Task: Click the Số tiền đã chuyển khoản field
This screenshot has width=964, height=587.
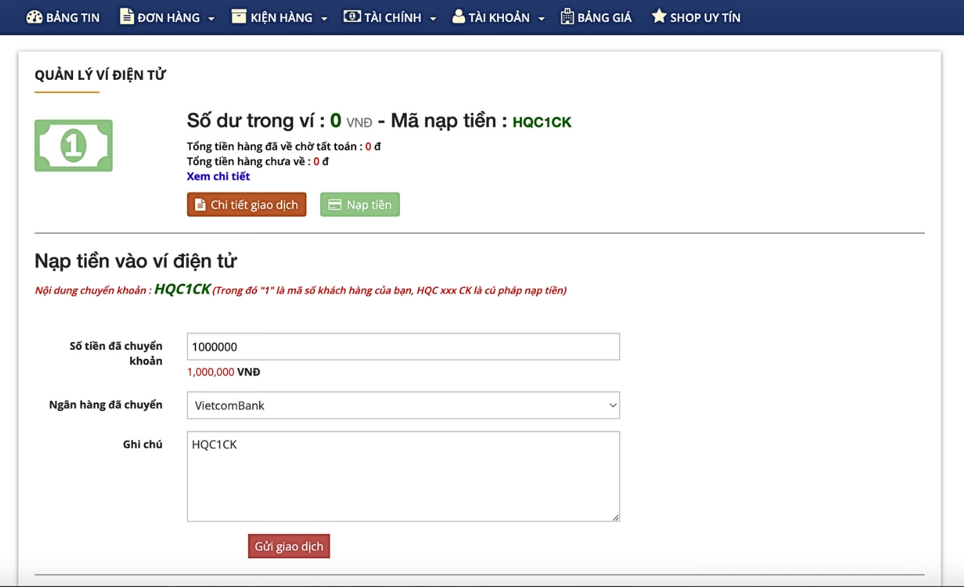Action: pyautogui.click(x=403, y=347)
